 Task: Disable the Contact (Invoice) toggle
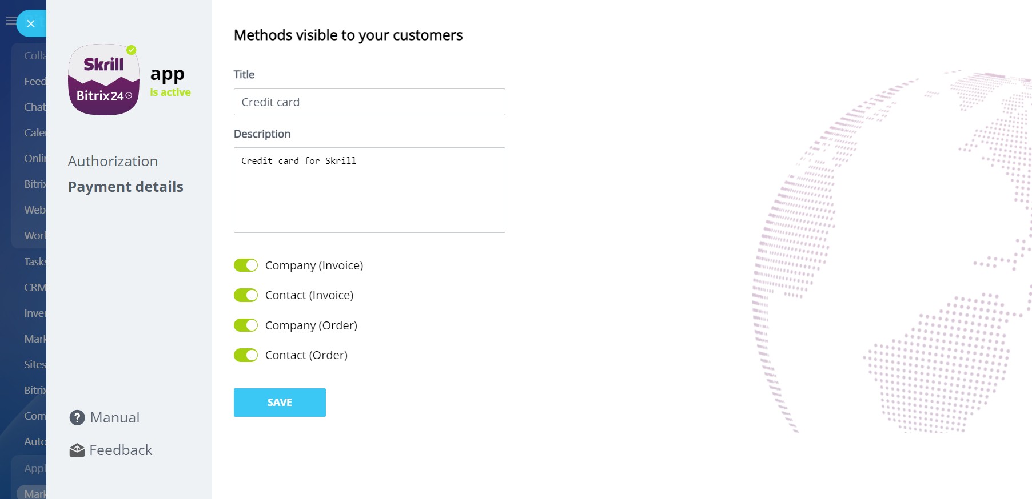pyautogui.click(x=246, y=295)
